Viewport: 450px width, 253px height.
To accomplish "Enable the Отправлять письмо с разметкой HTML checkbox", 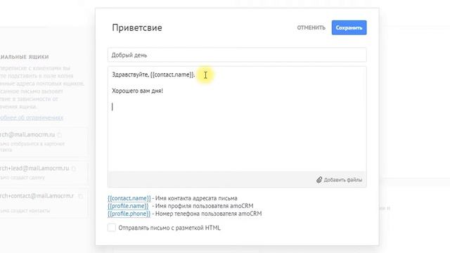I will (112, 228).
